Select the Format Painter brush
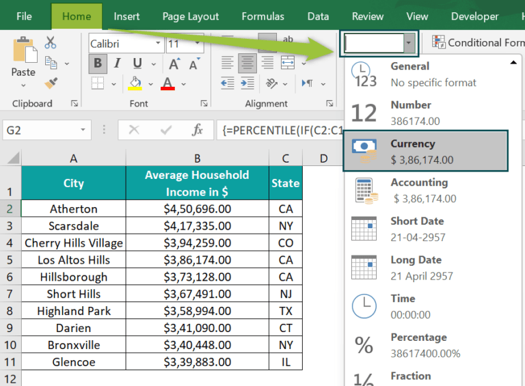 [x=51, y=83]
